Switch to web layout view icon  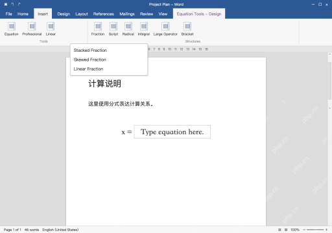coord(286,230)
